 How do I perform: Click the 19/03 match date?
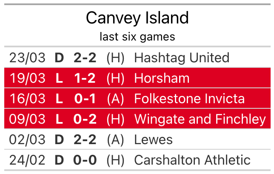27,78
